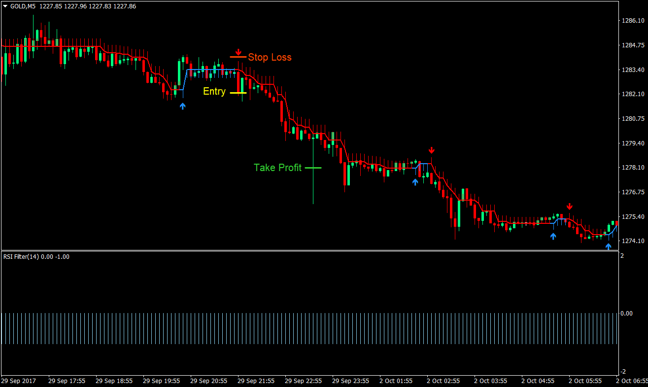Select the red down arrow sell signal near 1278
The height and width of the screenshot is (387, 648).
click(432, 149)
